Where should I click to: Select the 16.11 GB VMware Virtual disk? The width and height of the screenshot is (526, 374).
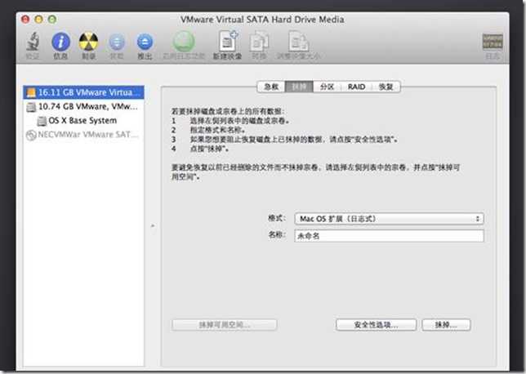83,92
